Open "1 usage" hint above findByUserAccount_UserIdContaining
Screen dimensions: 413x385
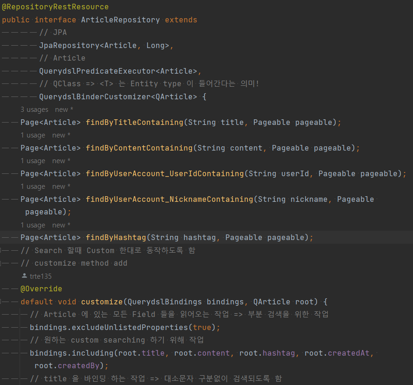click(33, 161)
